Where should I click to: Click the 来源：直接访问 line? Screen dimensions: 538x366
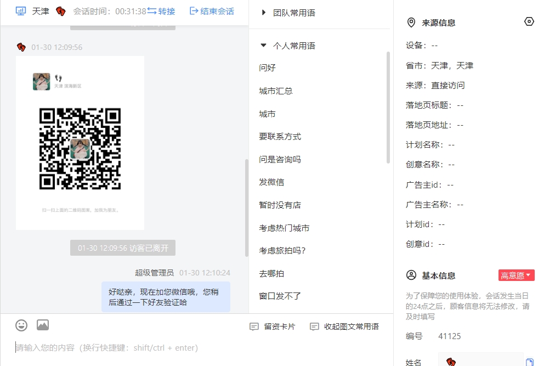click(435, 86)
